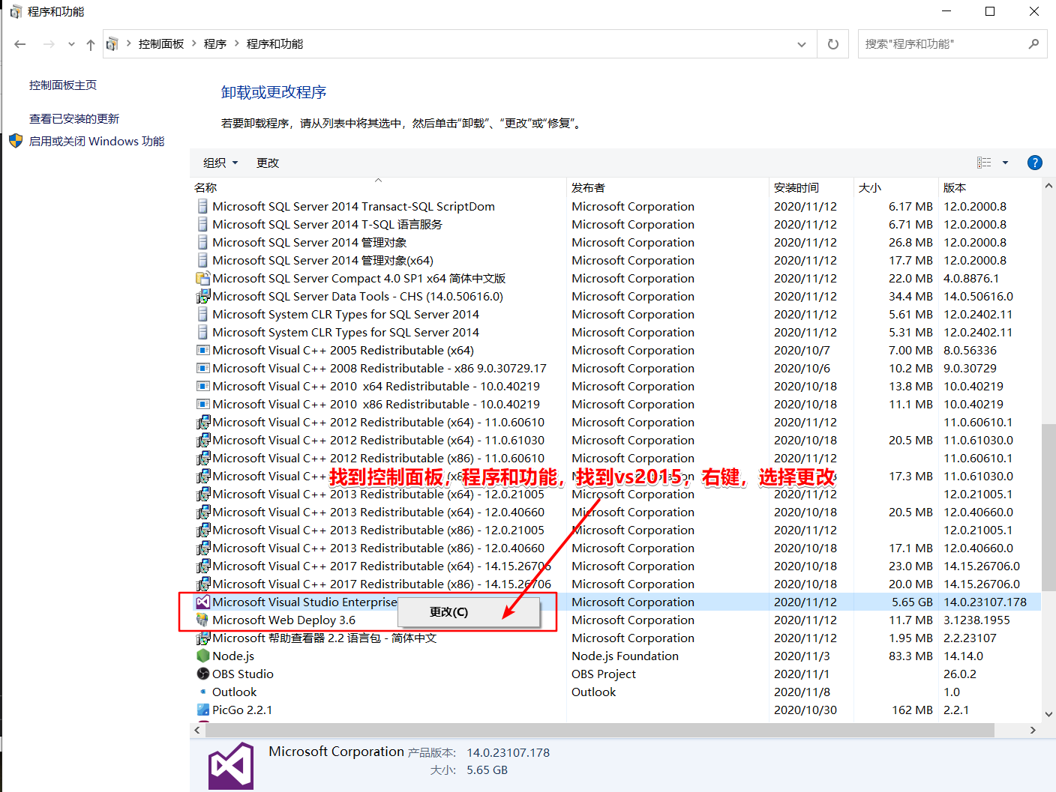Click the search magnifier icon
The width and height of the screenshot is (1056, 792).
[x=1034, y=44]
